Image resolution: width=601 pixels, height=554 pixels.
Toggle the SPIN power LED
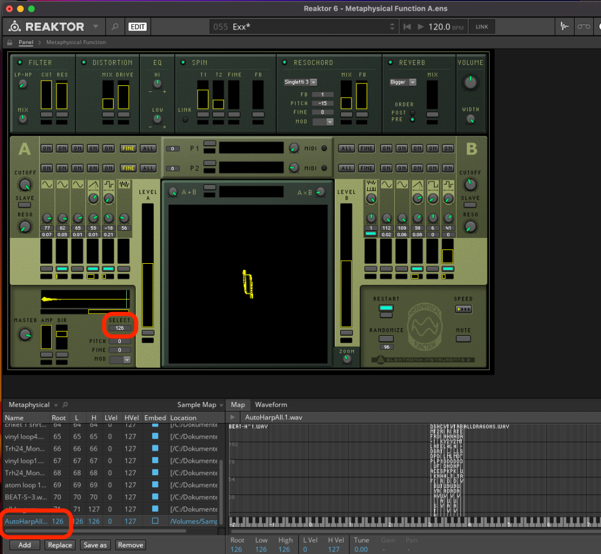click(x=183, y=62)
